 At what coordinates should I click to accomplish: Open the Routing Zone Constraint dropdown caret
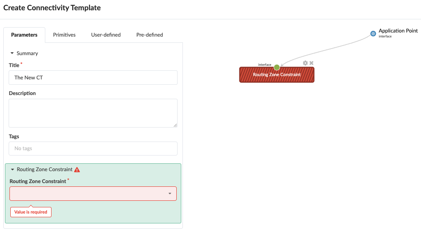(170, 194)
